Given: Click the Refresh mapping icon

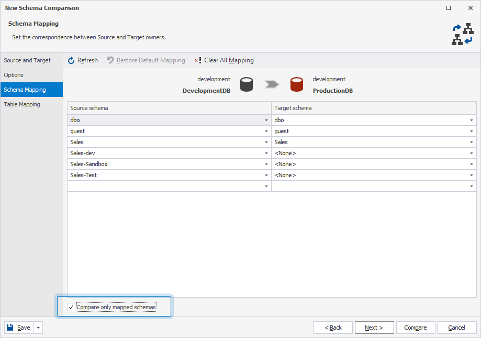Looking at the screenshot, I should (x=71, y=60).
